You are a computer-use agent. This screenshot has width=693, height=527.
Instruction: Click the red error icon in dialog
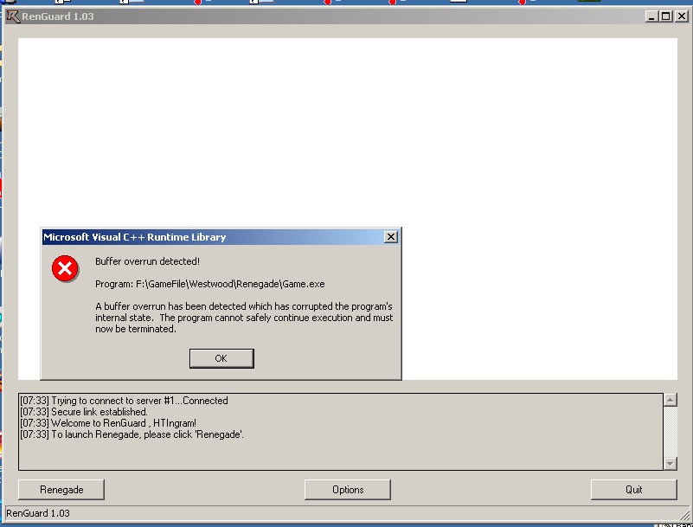(65, 269)
